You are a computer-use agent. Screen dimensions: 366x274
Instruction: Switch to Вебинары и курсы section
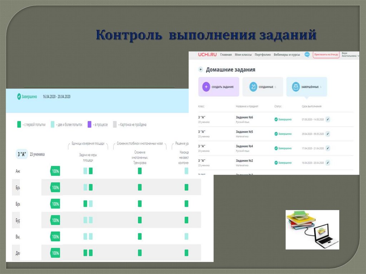pos(287,55)
